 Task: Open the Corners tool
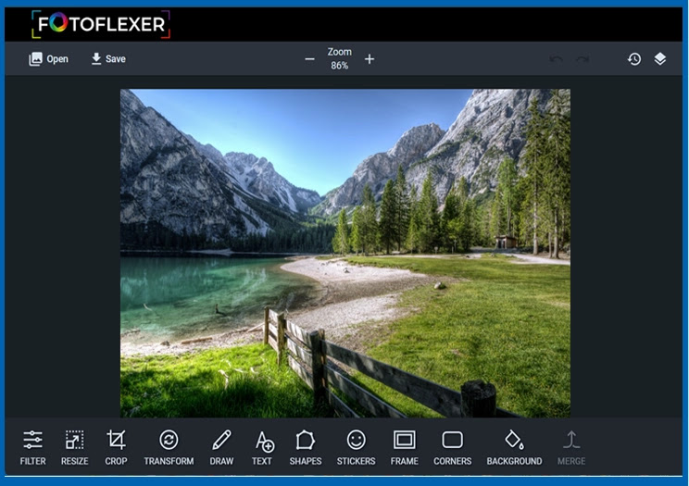tap(452, 447)
